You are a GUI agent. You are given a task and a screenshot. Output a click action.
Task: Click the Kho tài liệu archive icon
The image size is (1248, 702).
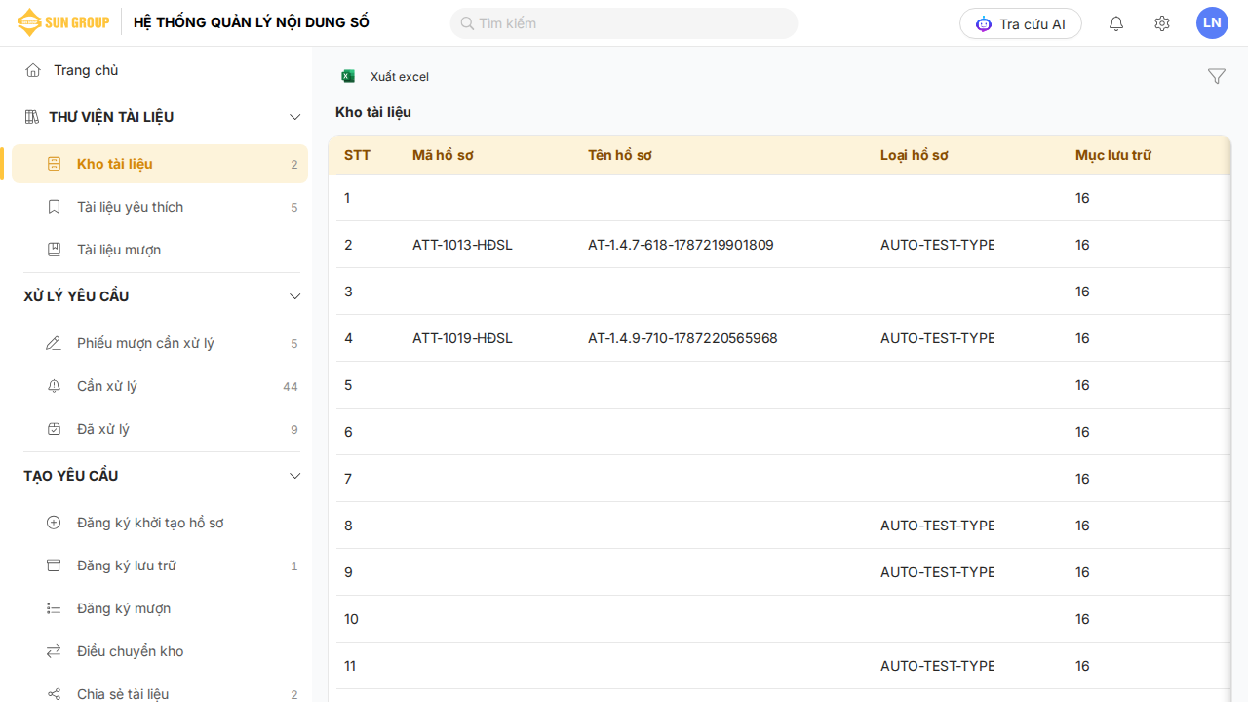coord(55,164)
